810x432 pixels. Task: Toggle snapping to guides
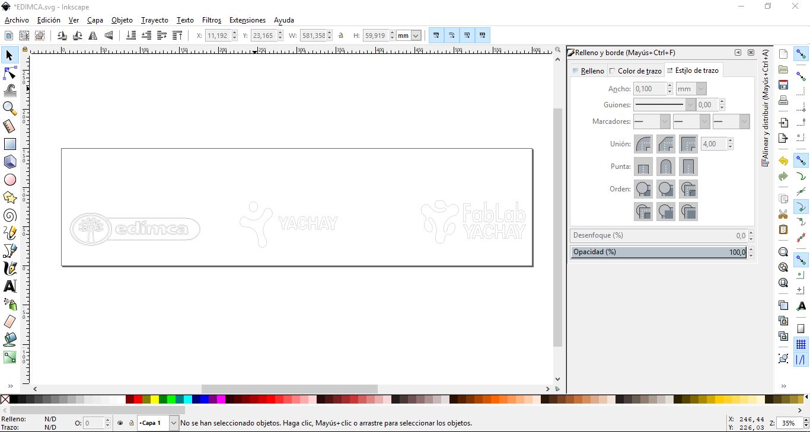pyautogui.click(x=801, y=360)
